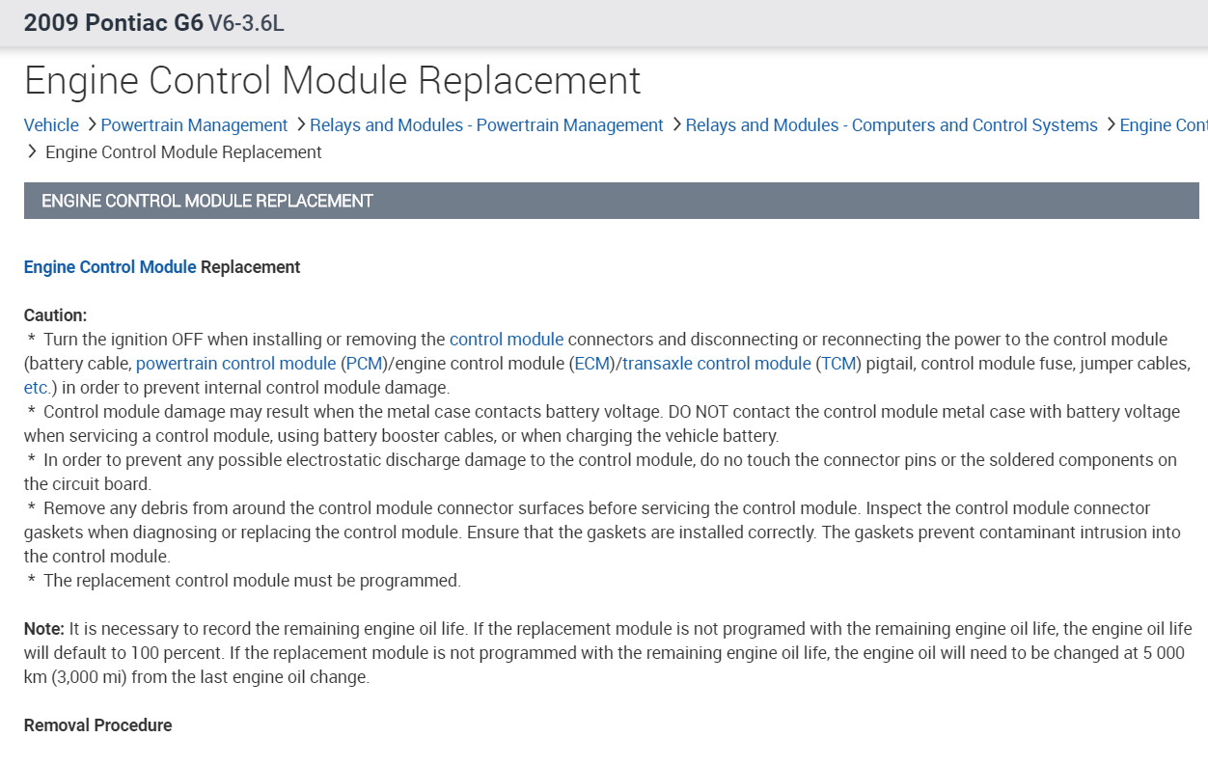Open Relays and Modules - Computers and Control Systems
The image size is (1208, 765).
pos(892,125)
